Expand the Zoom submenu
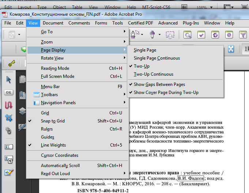 tap(78, 42)
